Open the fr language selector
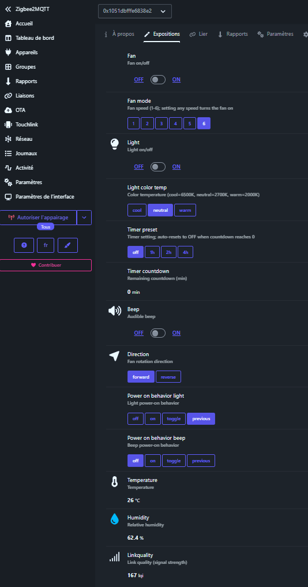 [x=46, y=245]
